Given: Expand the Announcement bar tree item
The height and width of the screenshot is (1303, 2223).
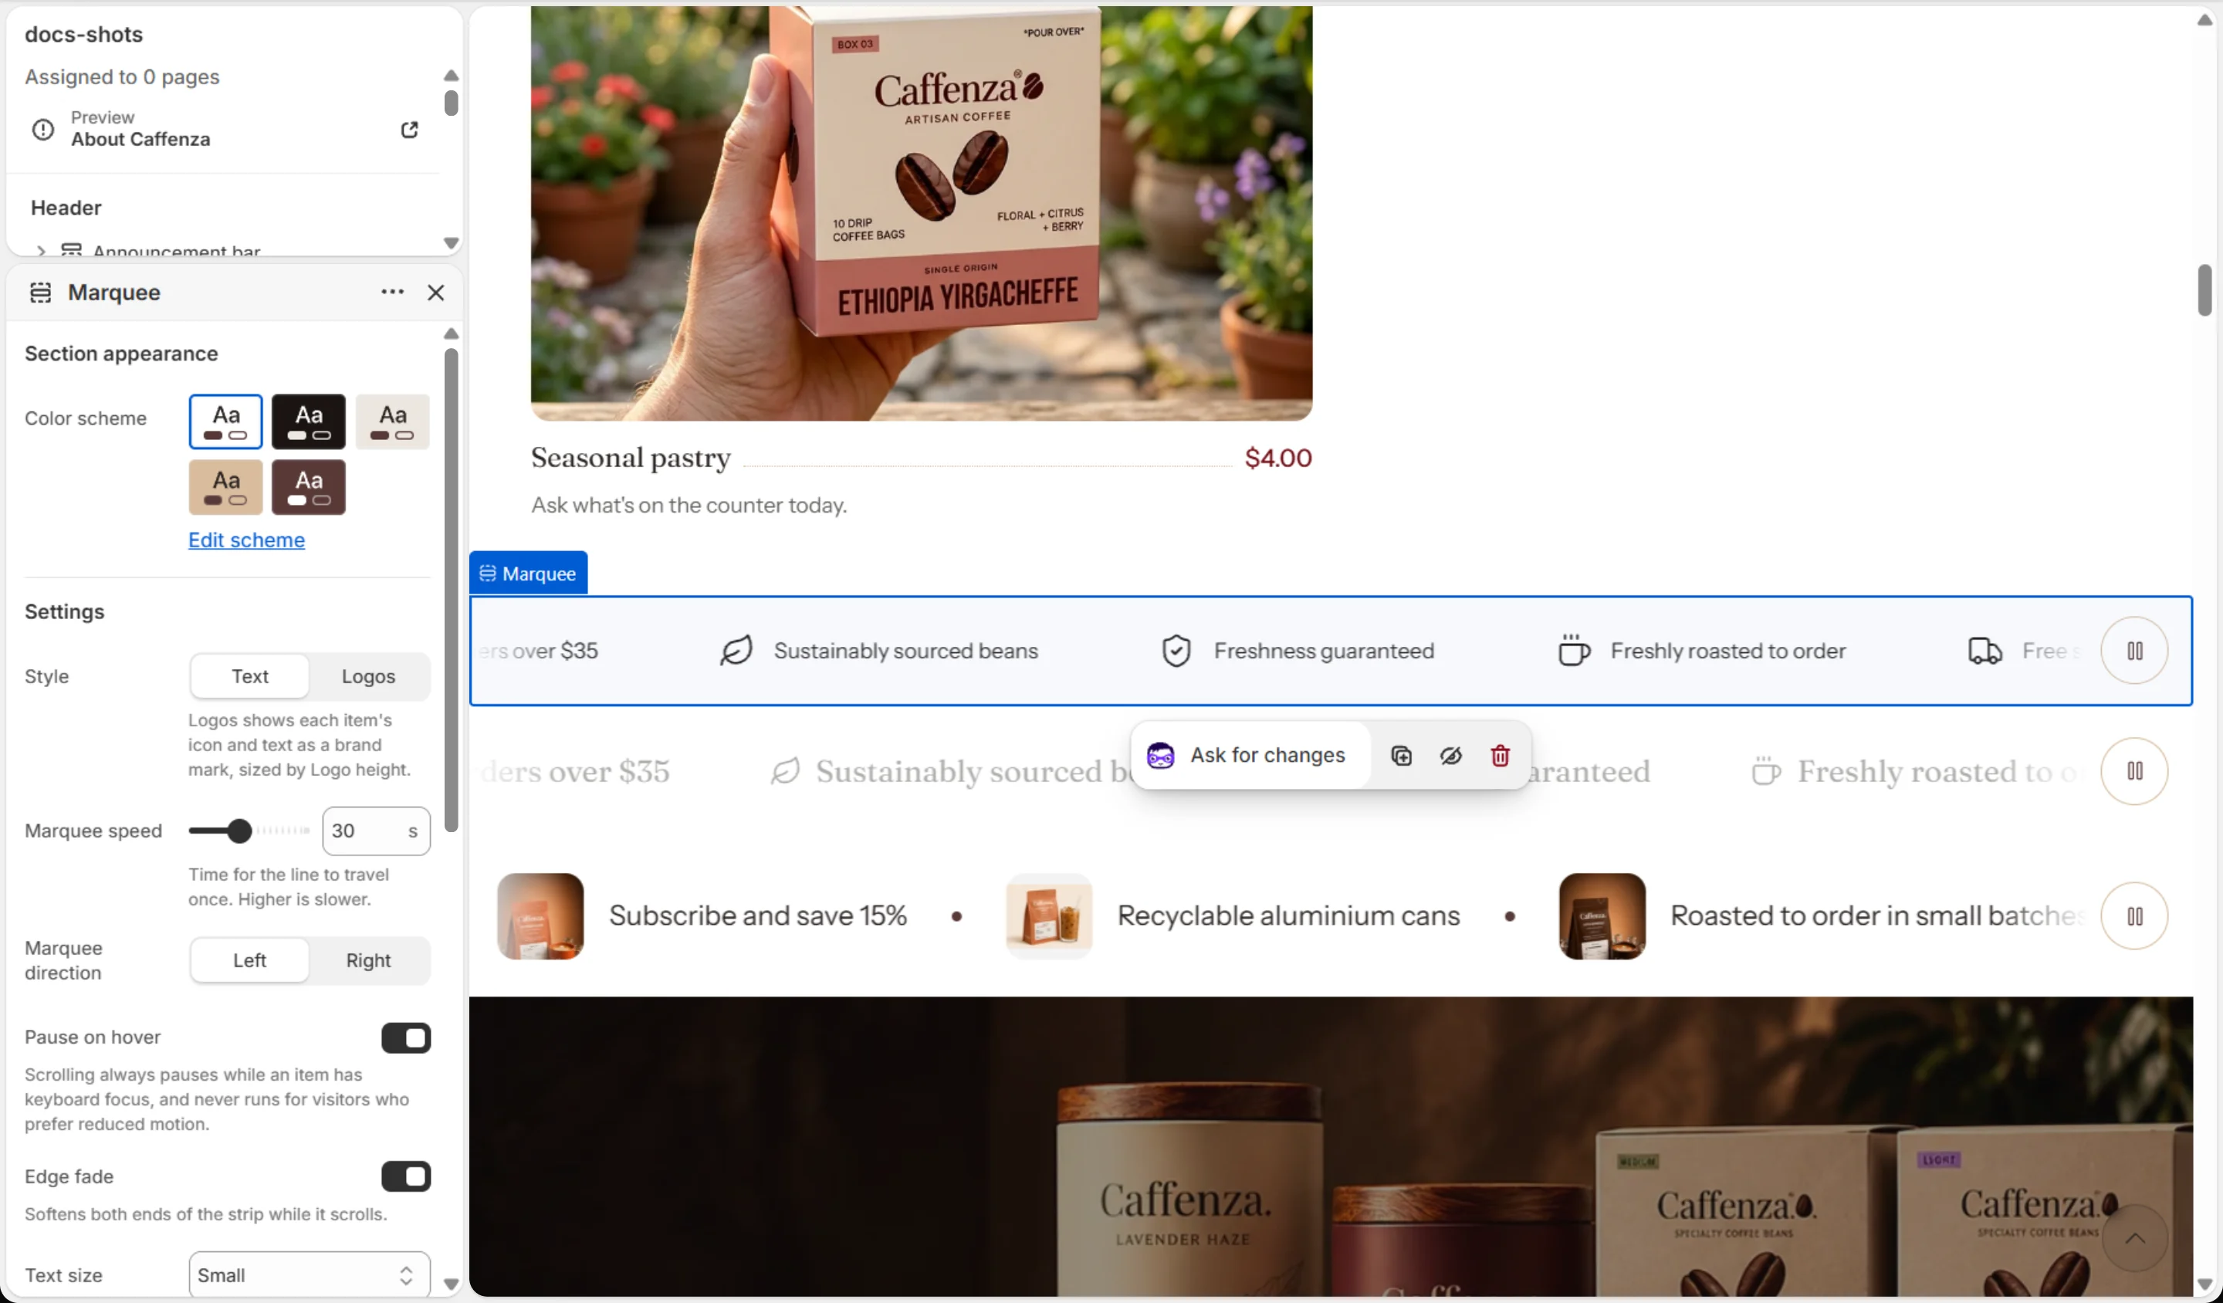Looking at the screenshot, I should tap(41, 252).
